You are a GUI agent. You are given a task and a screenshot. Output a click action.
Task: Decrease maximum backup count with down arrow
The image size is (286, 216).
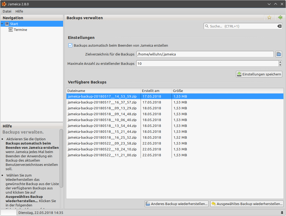click(280, 65)
